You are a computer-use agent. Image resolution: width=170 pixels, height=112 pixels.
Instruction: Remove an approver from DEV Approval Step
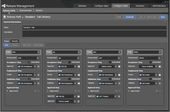[x=38, y=91]
